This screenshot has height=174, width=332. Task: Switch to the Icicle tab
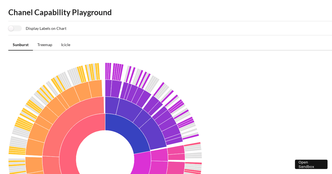tap(66, 45)
